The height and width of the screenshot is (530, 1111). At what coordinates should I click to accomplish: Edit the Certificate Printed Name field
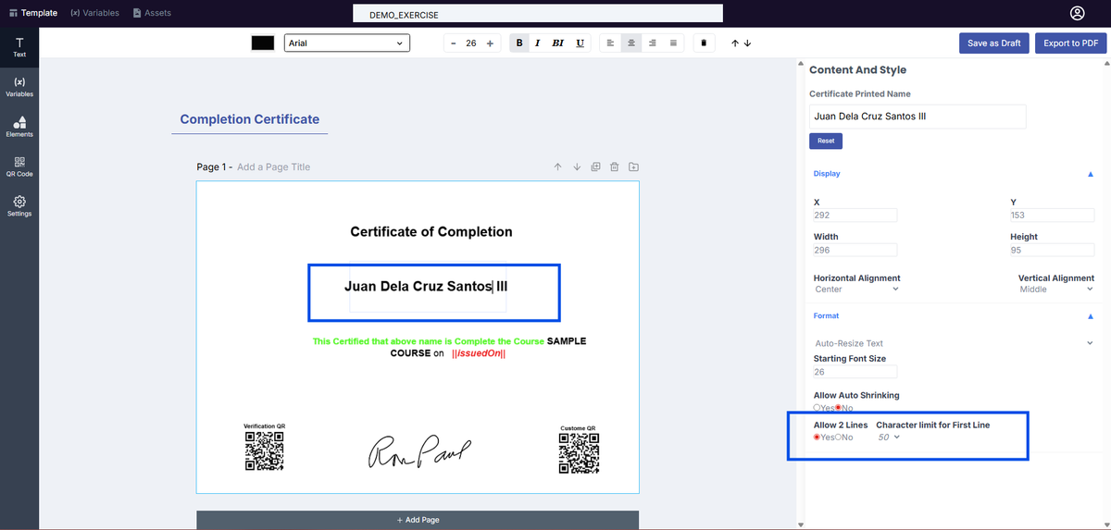(x=918, y=117)
